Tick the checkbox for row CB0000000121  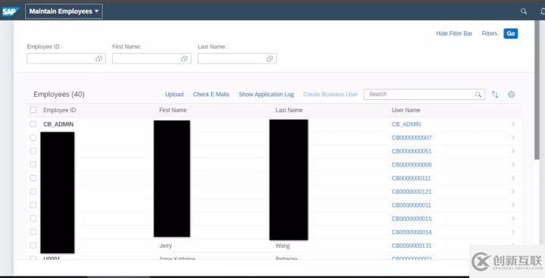33,192
